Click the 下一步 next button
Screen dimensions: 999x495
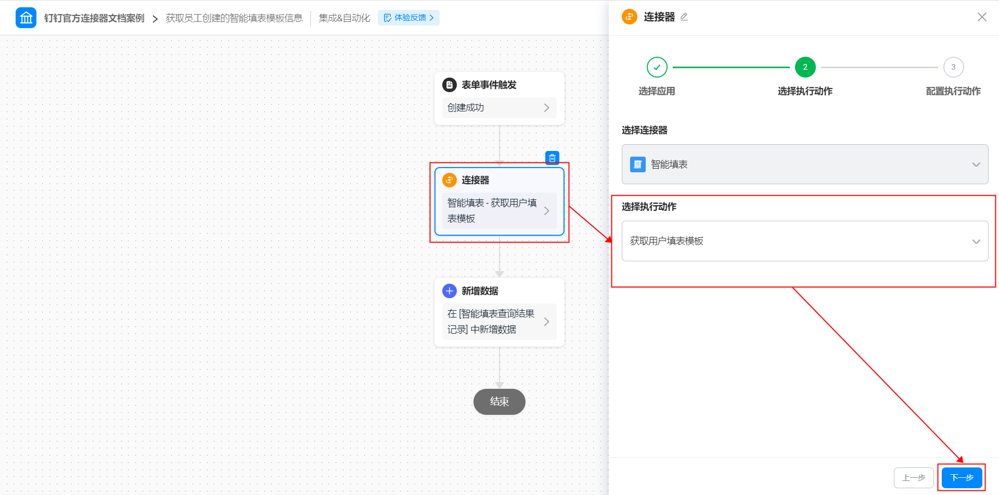click(x=962, y=478)
